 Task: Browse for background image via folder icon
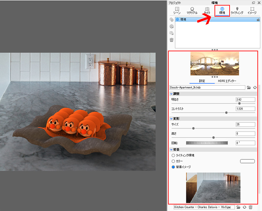[x=239, y=207]
